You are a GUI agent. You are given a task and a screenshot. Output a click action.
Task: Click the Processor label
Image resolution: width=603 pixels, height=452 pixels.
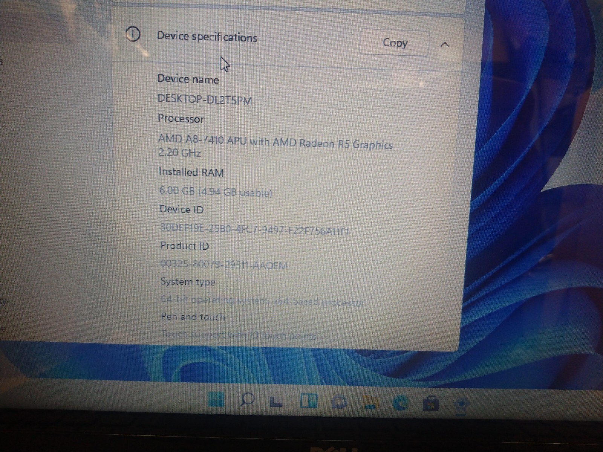pyautogui.click(x=181, y=119)
